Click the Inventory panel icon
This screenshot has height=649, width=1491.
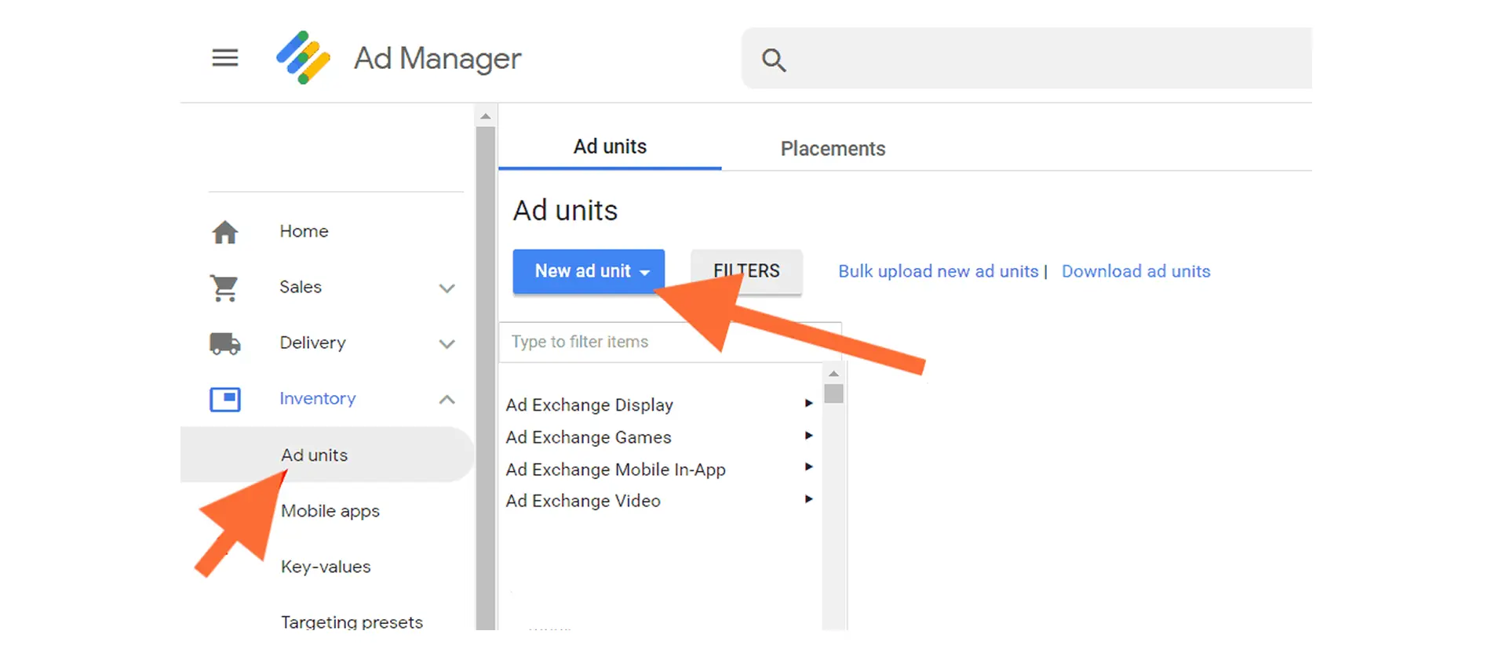[x=225, y=399]
